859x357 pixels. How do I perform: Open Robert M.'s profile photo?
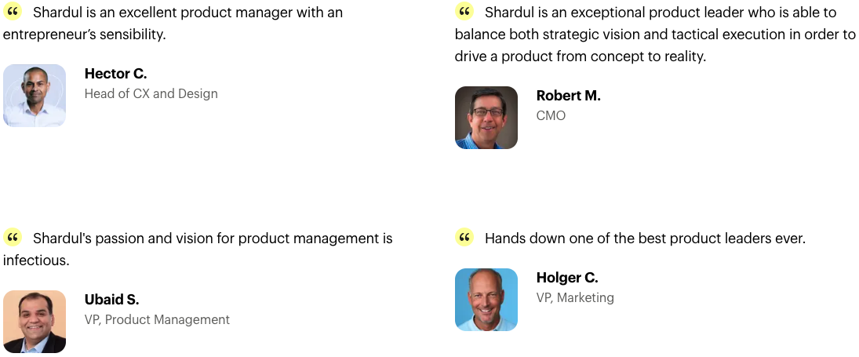486,118
